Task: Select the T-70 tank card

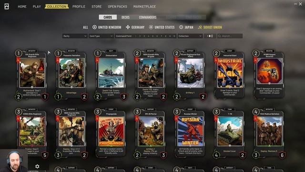Action: click(x=230, y=134)
